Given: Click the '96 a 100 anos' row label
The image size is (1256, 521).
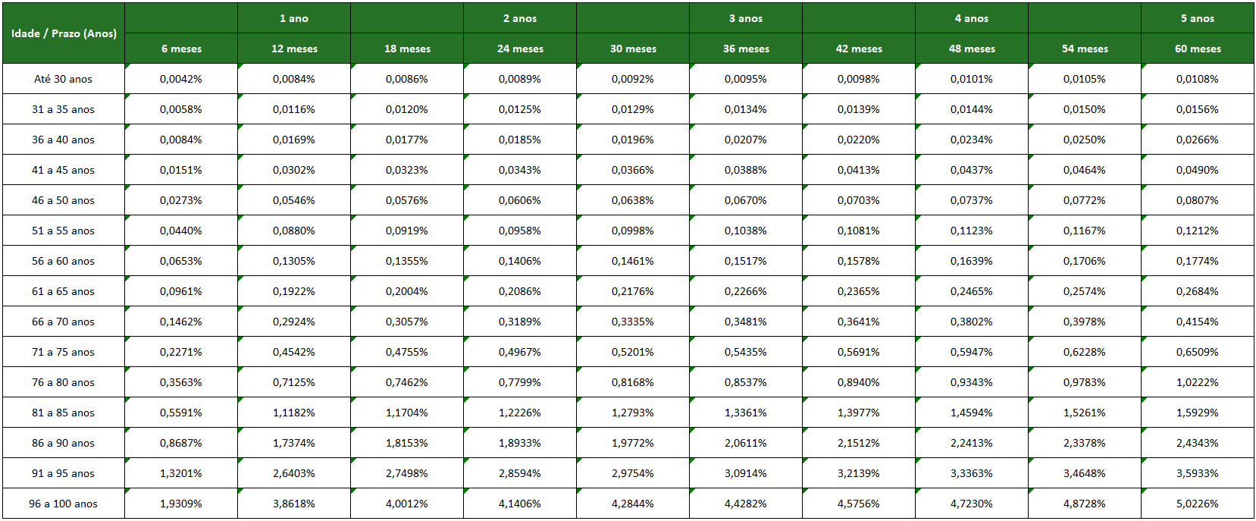Looking at the screenshot, I should [64, 504].
